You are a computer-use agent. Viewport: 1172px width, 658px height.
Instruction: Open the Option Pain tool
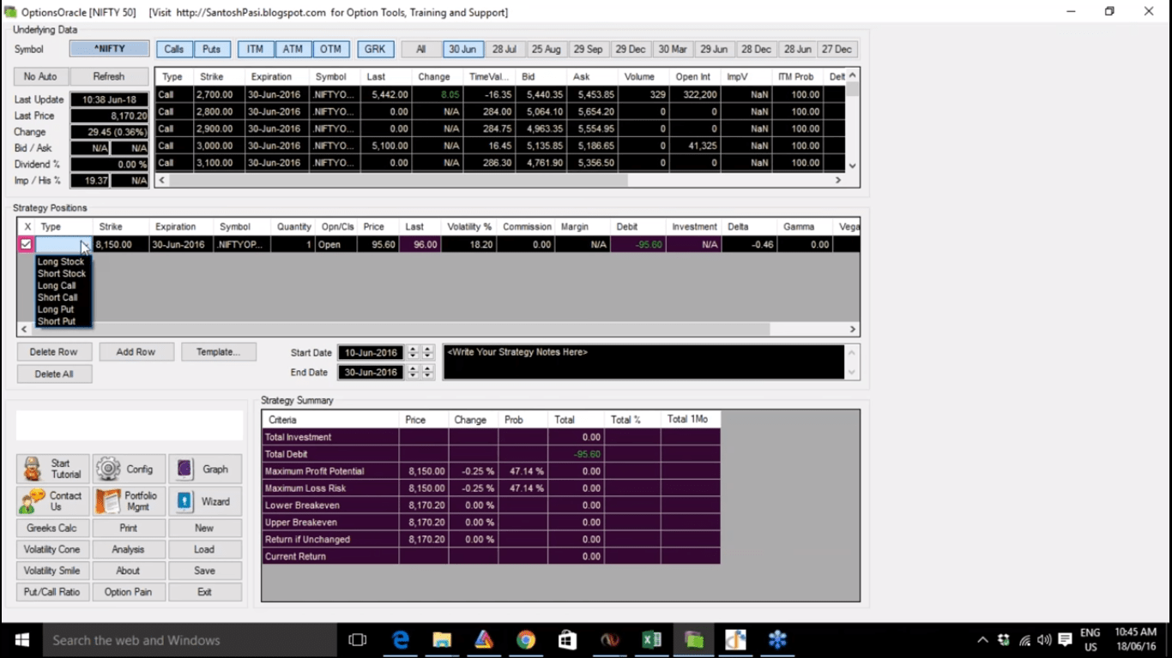pyautogui.click(x=129, y=592)
